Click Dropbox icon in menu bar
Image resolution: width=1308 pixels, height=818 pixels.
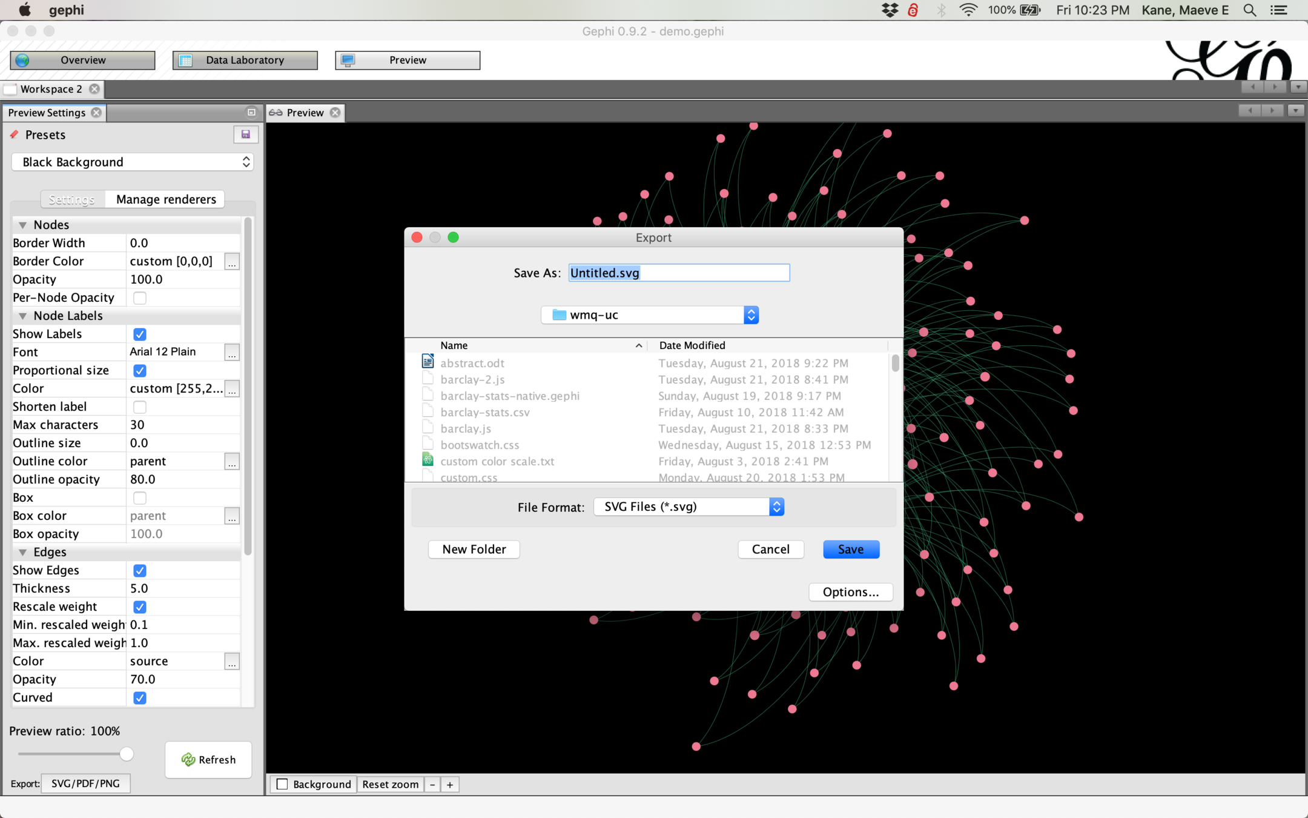[889, 10]
